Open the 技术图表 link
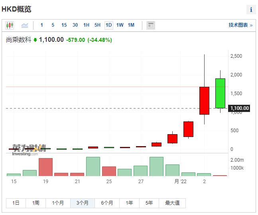The image size is (258, 215). (x=240, y=25)
